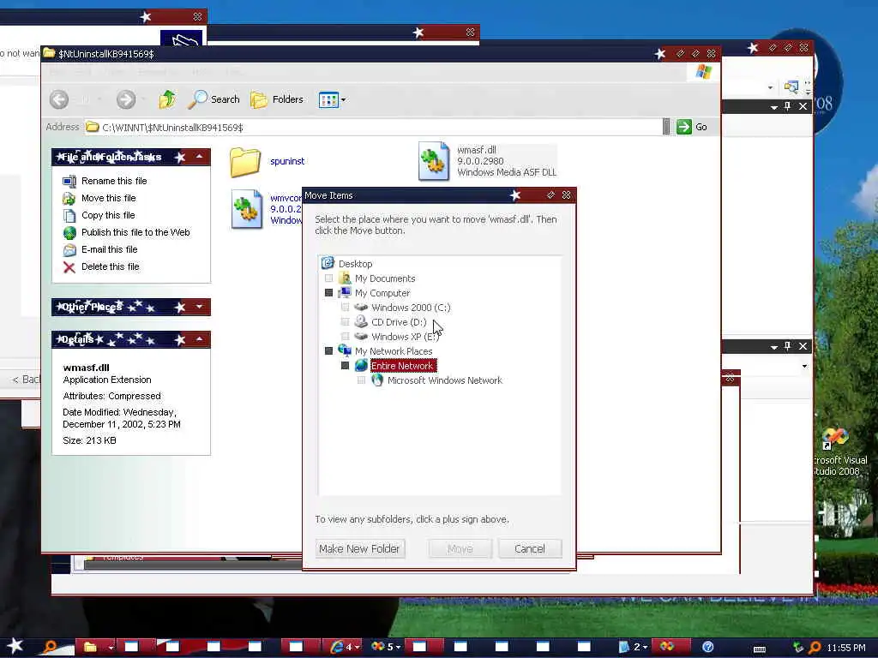Image resolution: width=878 pixels, height=658 pixels.
Task: Open the taskbar group showing 5 windows
Action: [385, 647]
